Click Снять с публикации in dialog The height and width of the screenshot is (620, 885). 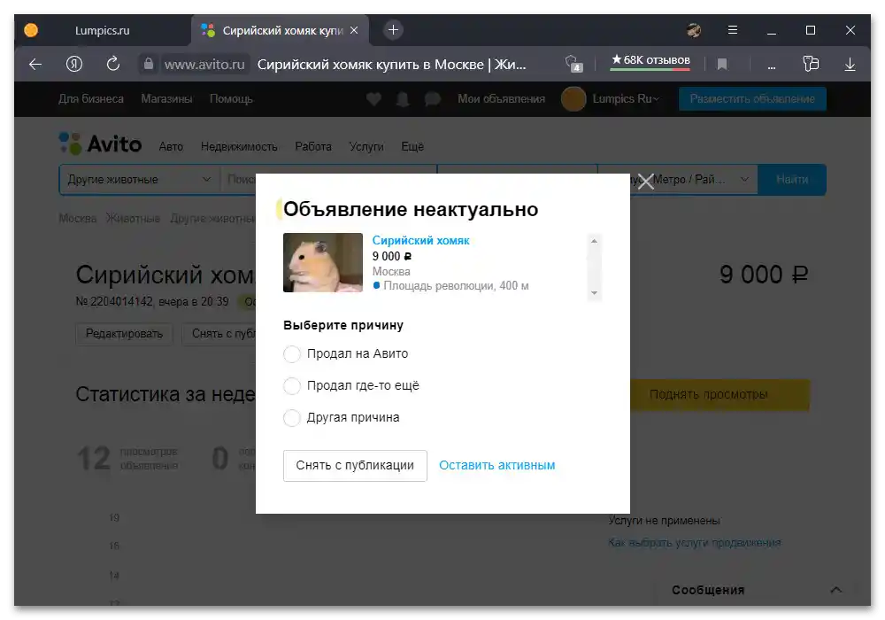[355, 465]
